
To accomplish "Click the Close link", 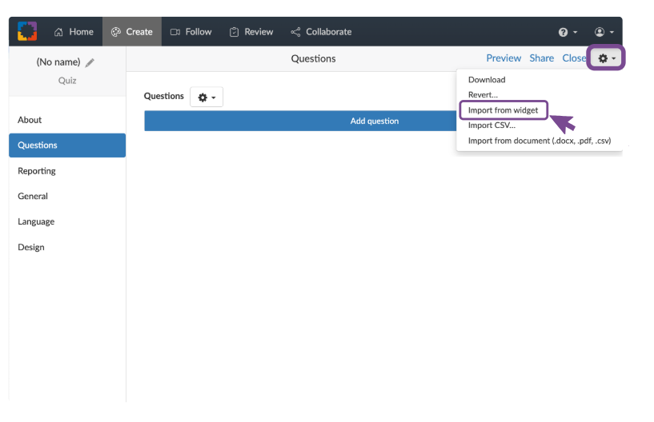I will tap(574, 58).
